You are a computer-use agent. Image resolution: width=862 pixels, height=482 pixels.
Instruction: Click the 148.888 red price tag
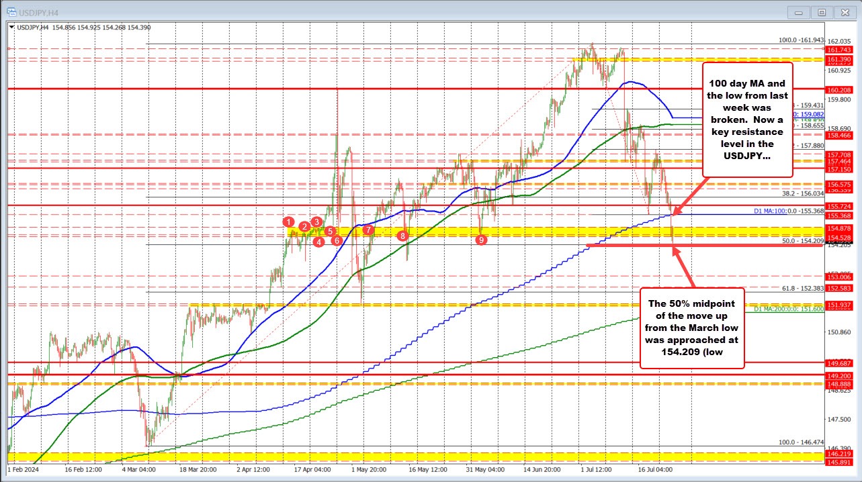coord(839,383)
